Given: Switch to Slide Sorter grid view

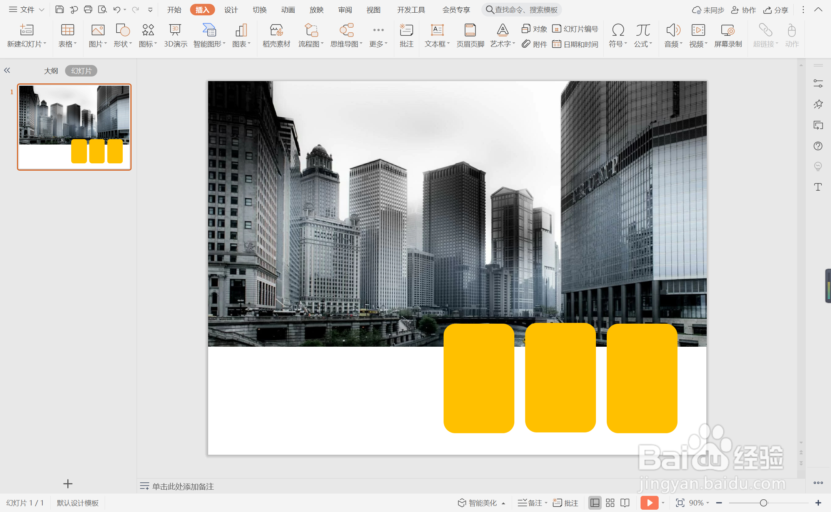Looking at the screenshot, I should pos(610,503).
